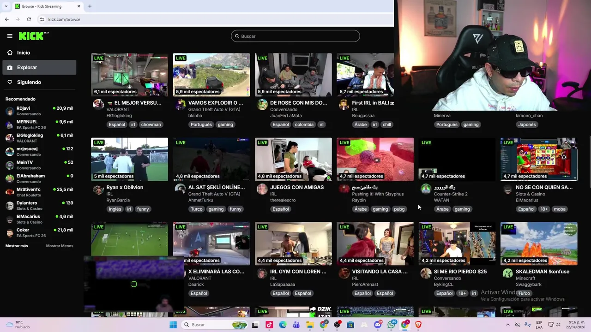Click the Kick logo
Viewport: 591px width, 332px height.
(x=34, y=36)
